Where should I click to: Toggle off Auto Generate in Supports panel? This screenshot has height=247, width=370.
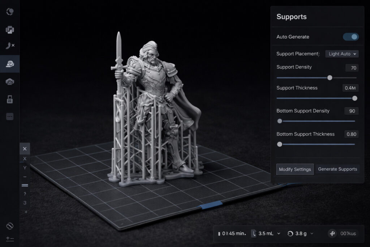click(x=350, y=37)
